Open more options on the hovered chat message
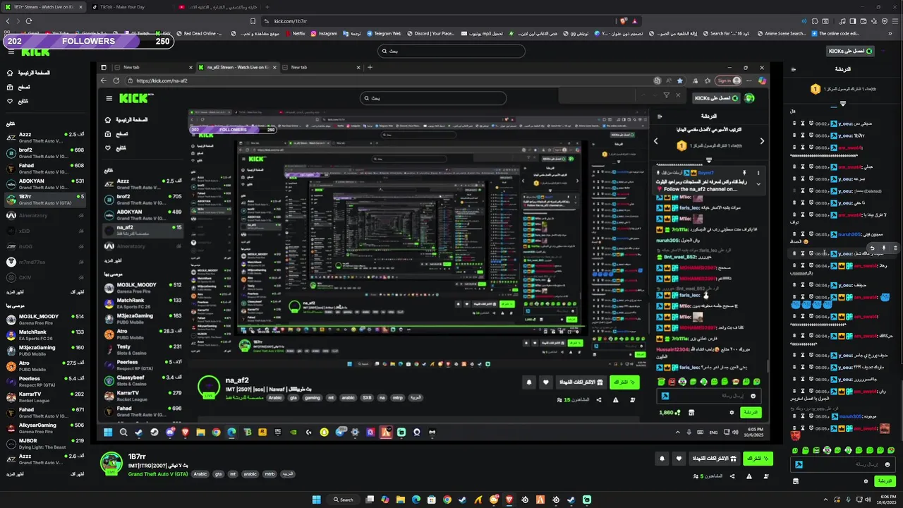The image size is (903, 508). click(x=895, y=248)
